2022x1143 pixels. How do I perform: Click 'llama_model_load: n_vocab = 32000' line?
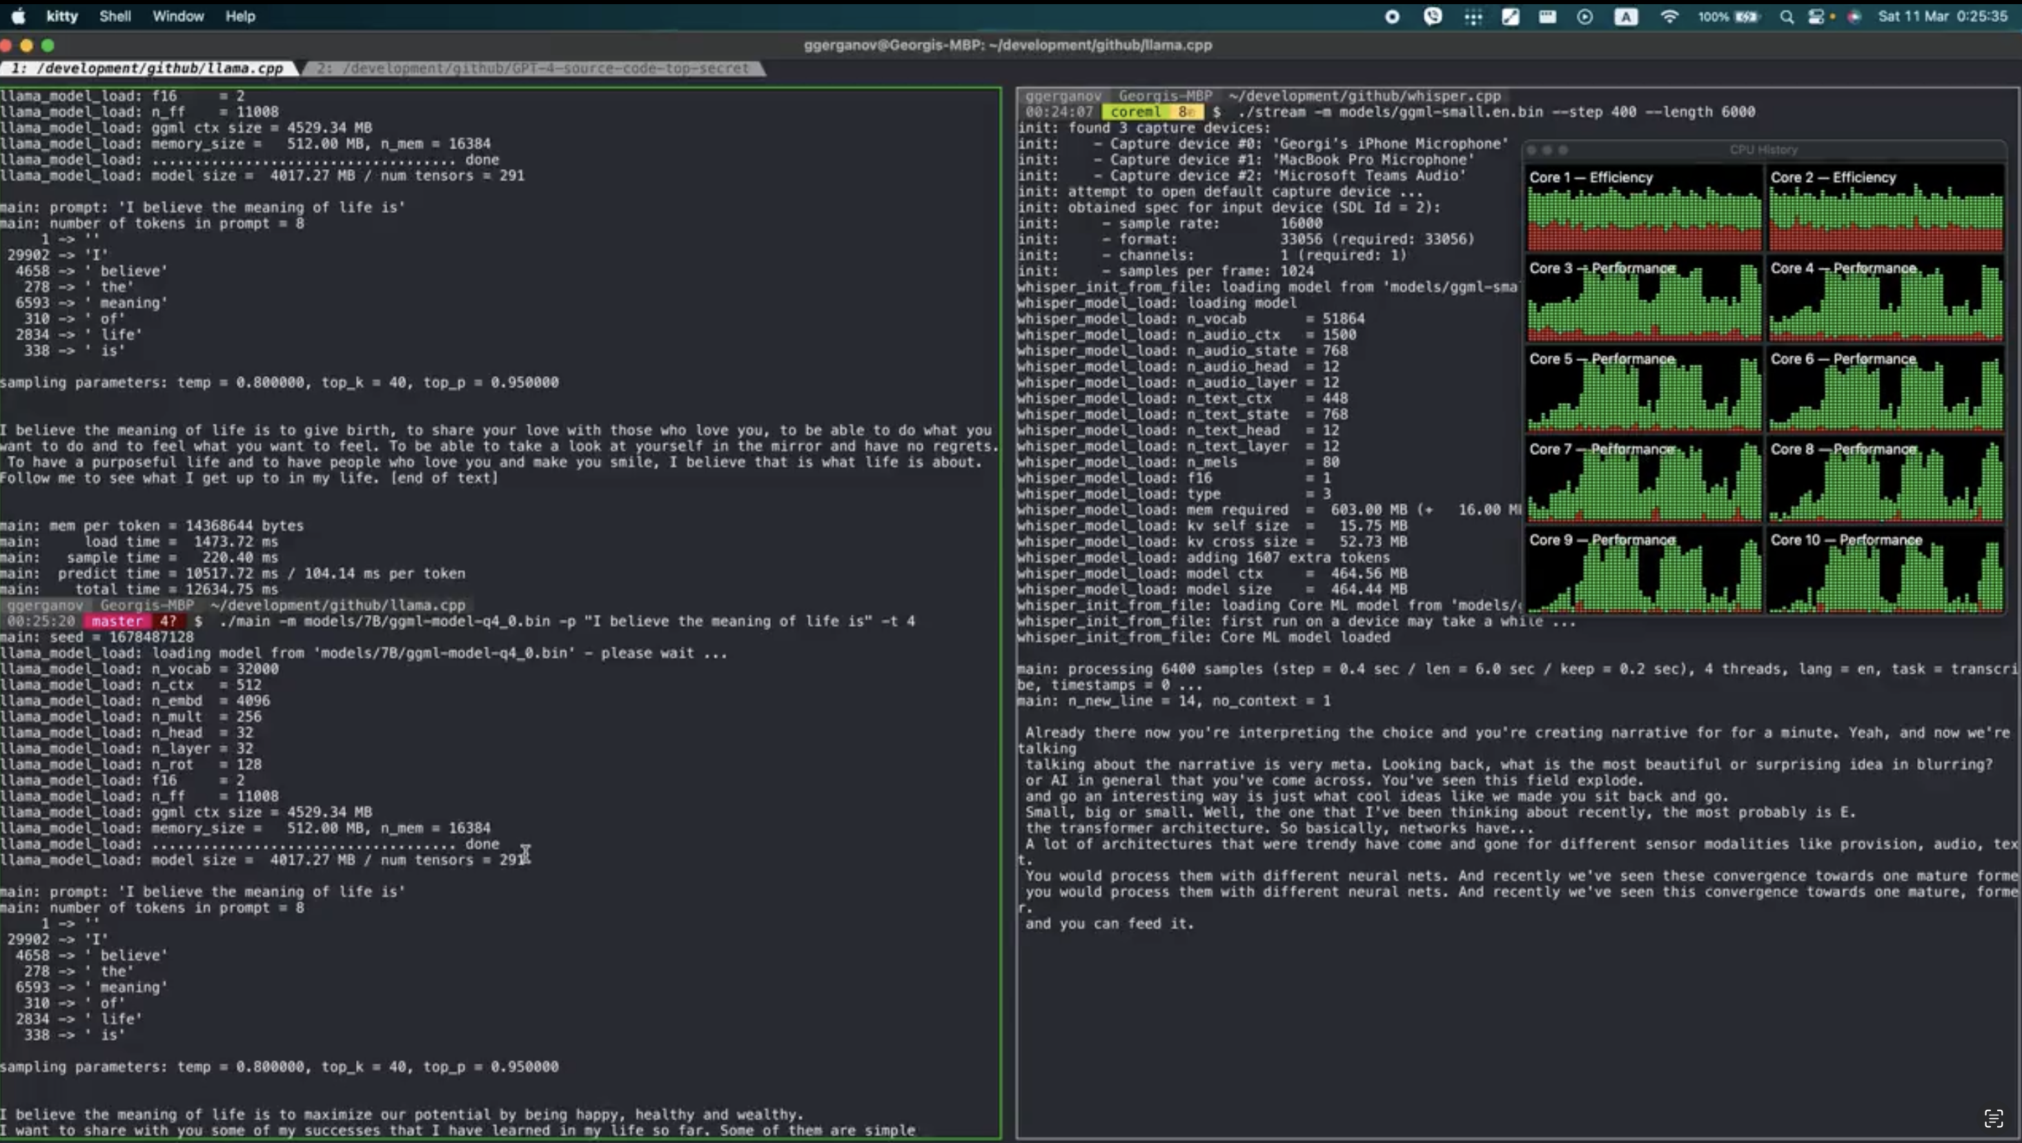(139, 669)
